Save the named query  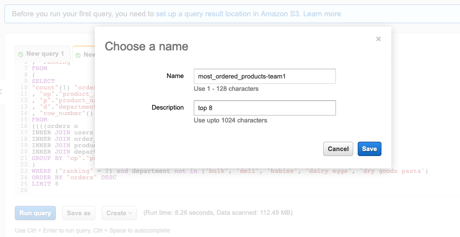[x=370, y=149]
